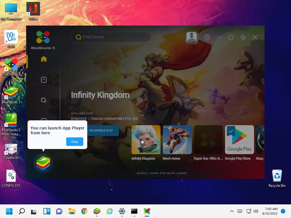This screenshot has height=218, width=291.
Task: Open touch keyboard tray icon
Action: [x=240, y=211]
